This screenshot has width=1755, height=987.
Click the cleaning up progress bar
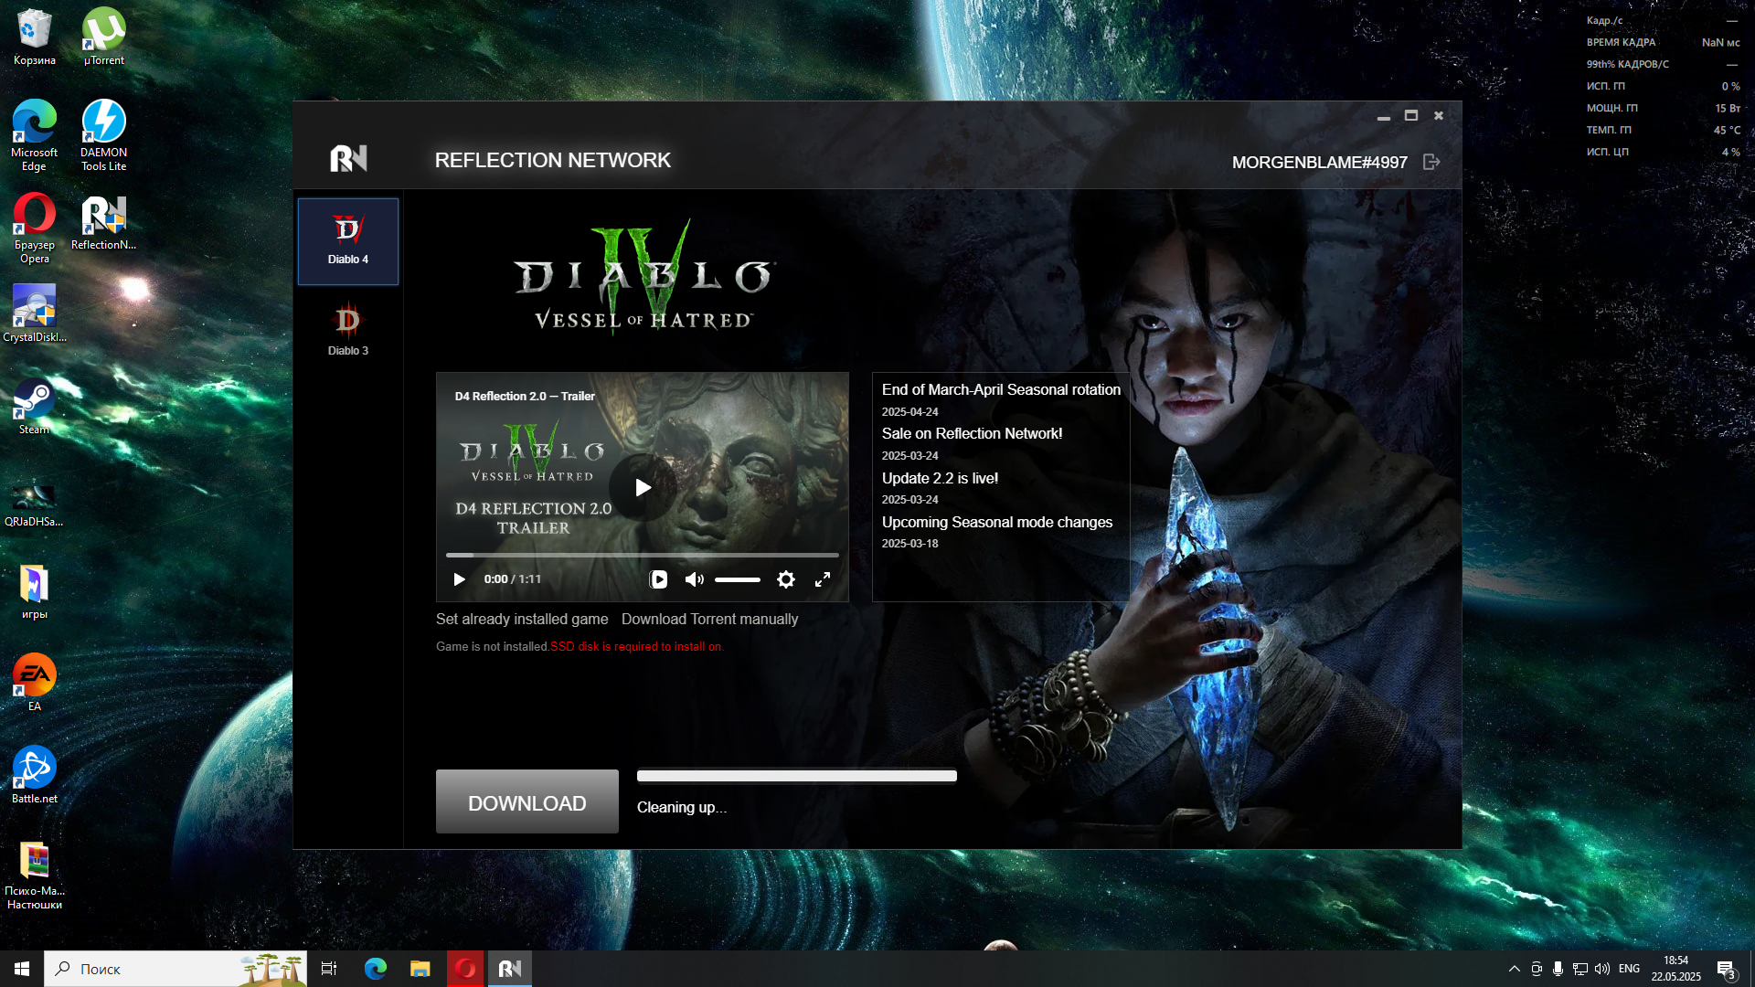[797, 776]
